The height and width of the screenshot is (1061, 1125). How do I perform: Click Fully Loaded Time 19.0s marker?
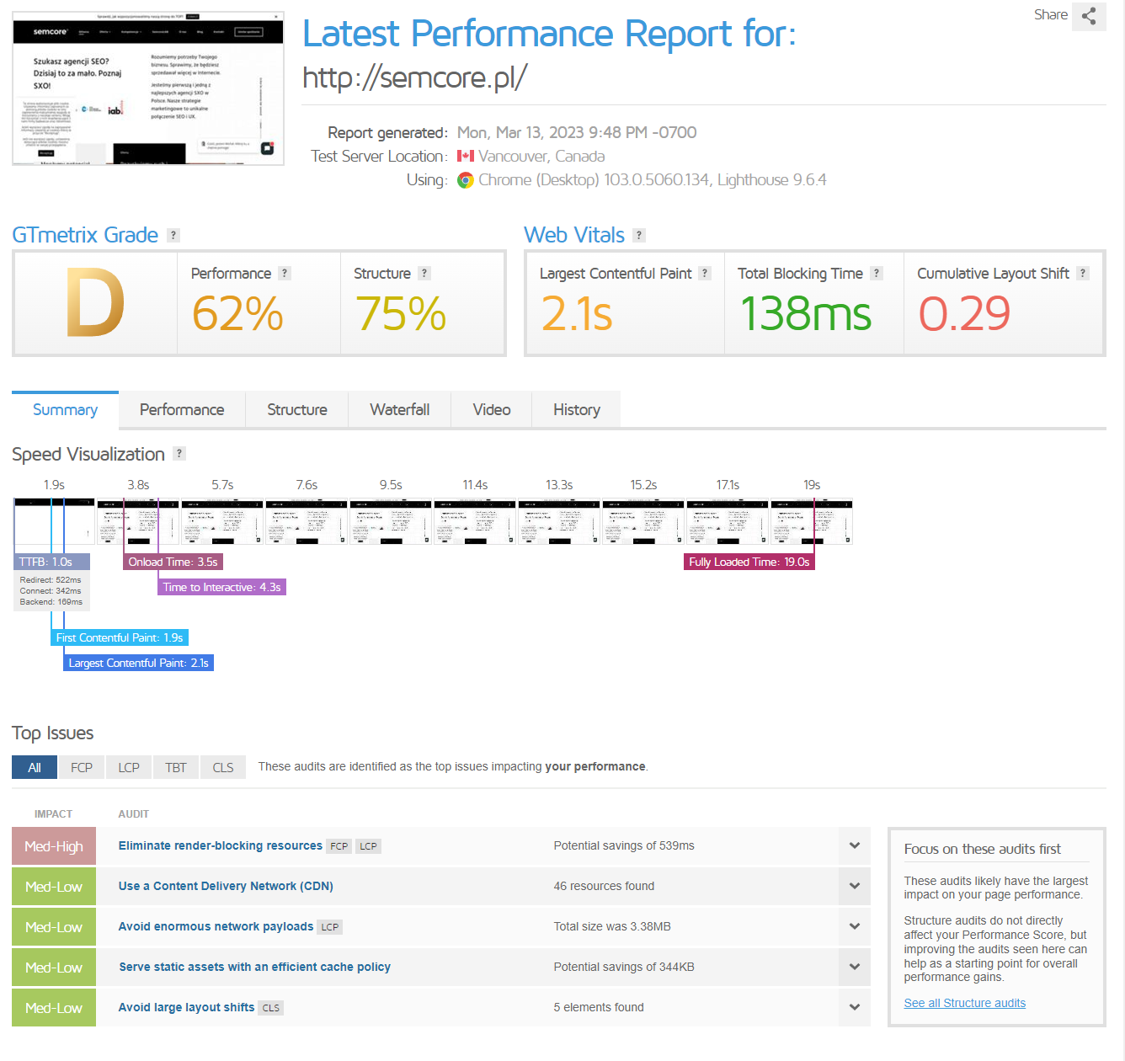point(749,562)
